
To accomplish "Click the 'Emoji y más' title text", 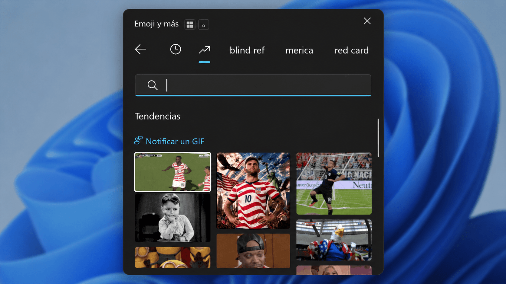I will pyautogui.click(x=156, y=24).
